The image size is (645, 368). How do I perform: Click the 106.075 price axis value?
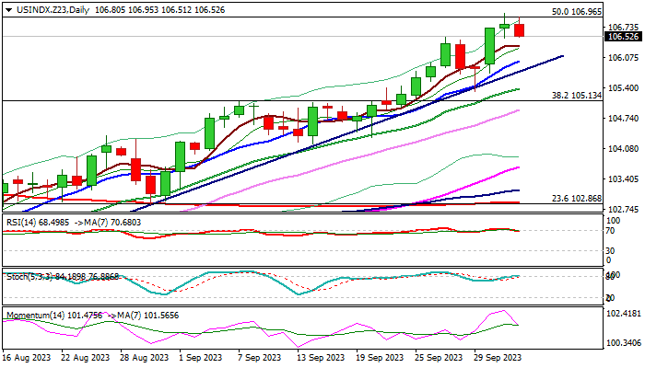click(x=622, y=57)
